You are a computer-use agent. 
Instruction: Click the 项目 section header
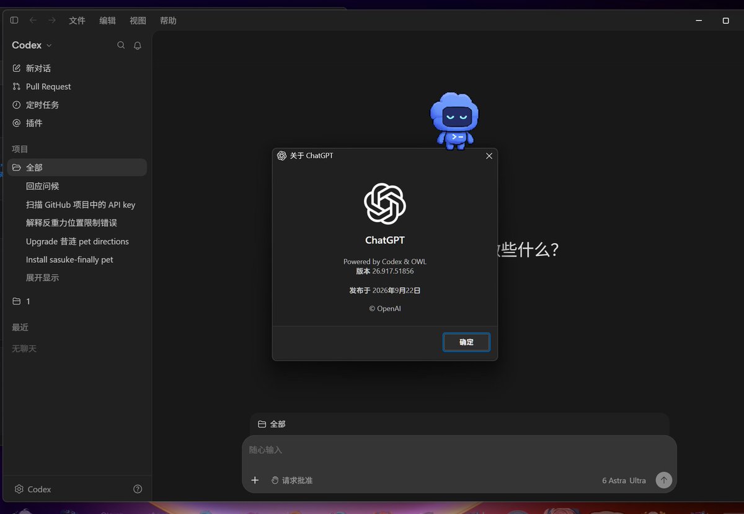click(x=20, y=149)
